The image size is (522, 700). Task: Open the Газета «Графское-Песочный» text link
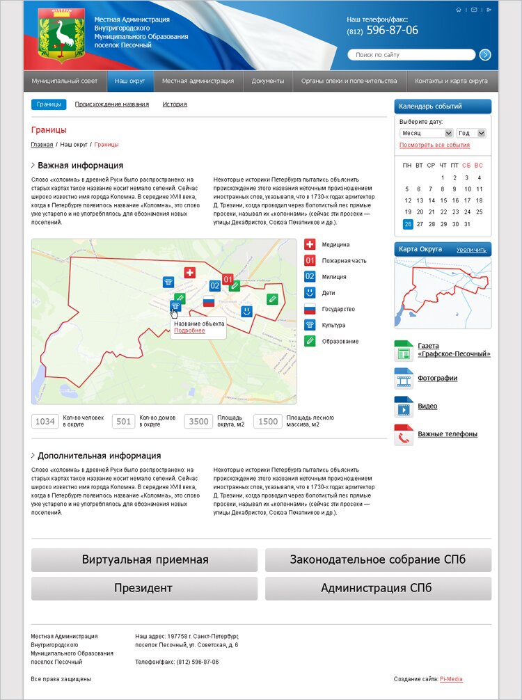(x=454, y=350)
